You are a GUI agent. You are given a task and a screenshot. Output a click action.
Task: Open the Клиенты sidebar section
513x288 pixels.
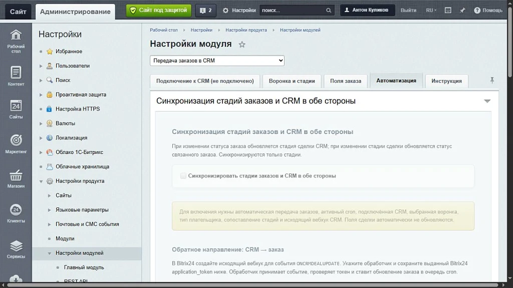click(16, 213)
